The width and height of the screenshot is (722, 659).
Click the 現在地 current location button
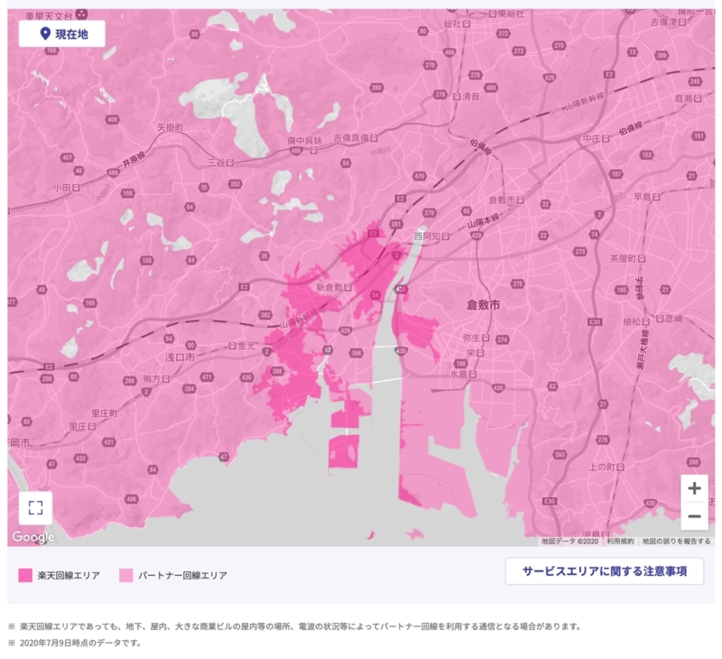(x=61, y=33)
